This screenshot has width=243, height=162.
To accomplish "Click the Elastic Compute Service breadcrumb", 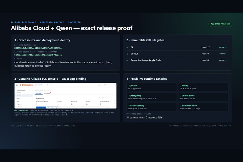I will pos(40,90).
